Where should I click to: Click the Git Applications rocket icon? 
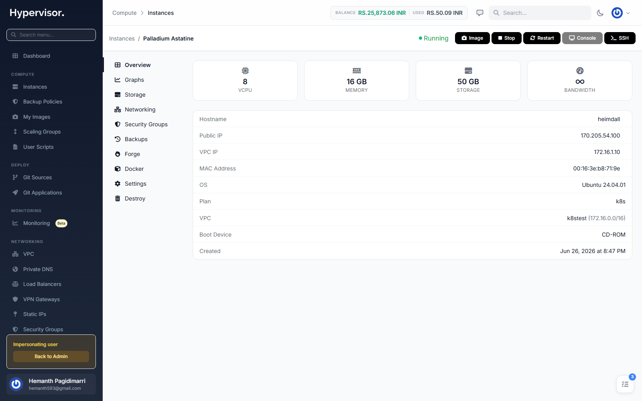(15, 192)
